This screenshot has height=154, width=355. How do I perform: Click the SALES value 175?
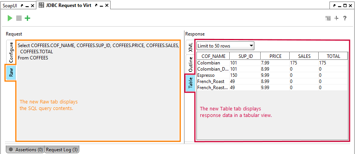click(304, 63)
